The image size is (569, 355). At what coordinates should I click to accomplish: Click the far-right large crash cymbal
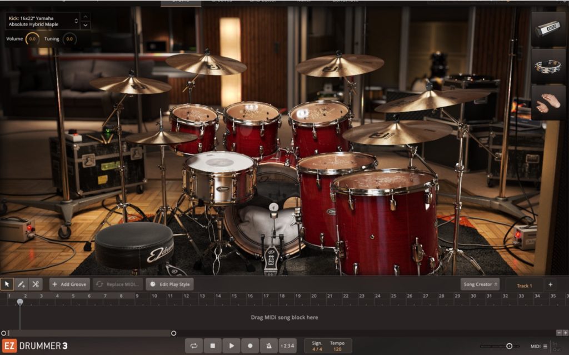(x=432, y=100)
